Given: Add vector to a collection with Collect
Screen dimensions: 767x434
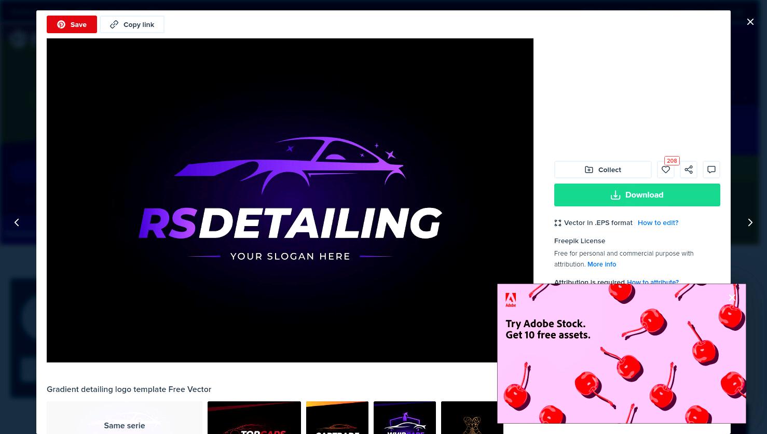Looking at the screenshot, I should 602,170.
